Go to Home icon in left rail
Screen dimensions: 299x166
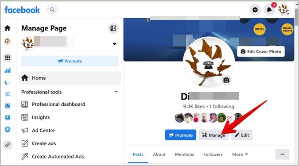tap(8, 28)
